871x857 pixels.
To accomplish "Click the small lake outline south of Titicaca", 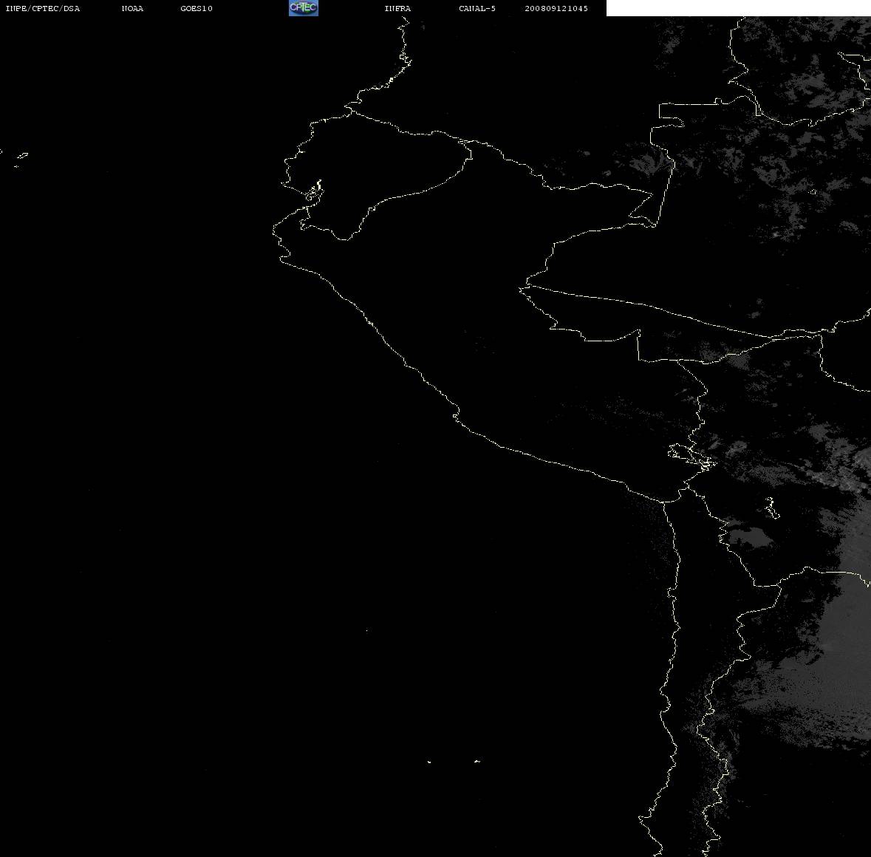I will pos(771,508).
